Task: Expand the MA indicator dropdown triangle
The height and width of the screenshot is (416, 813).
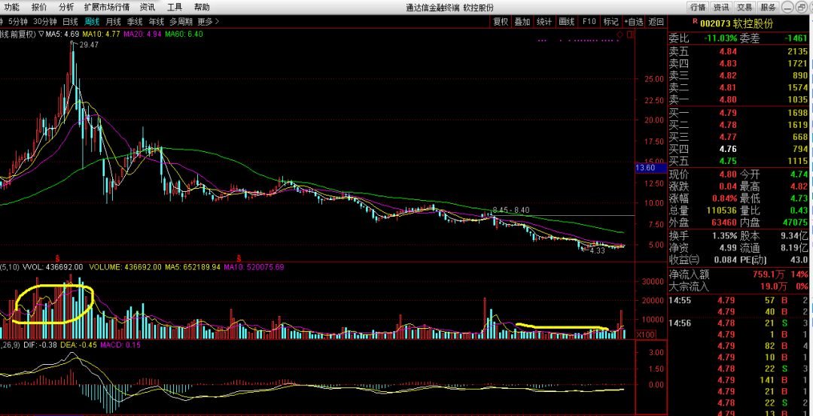Action: click(x=41, y=34)
